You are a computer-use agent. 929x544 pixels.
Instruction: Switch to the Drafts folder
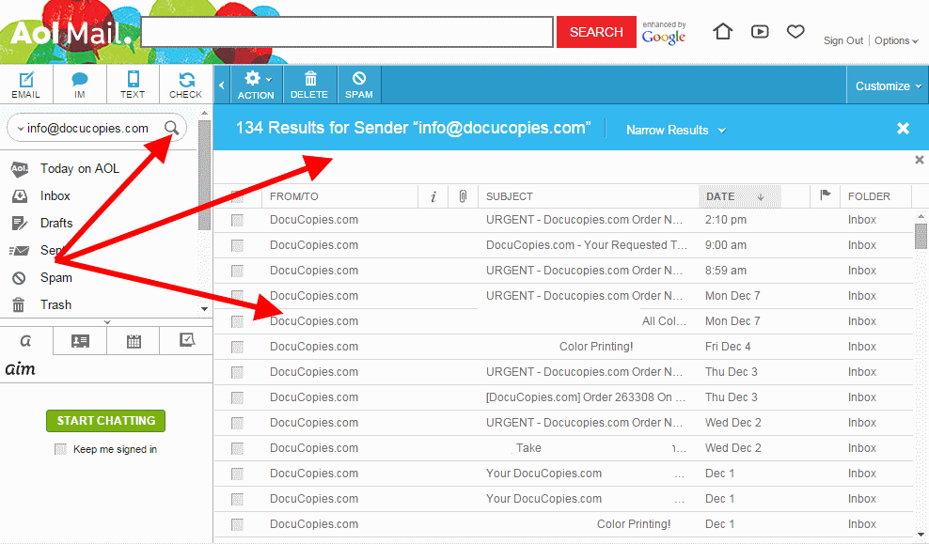coord(58,223)
